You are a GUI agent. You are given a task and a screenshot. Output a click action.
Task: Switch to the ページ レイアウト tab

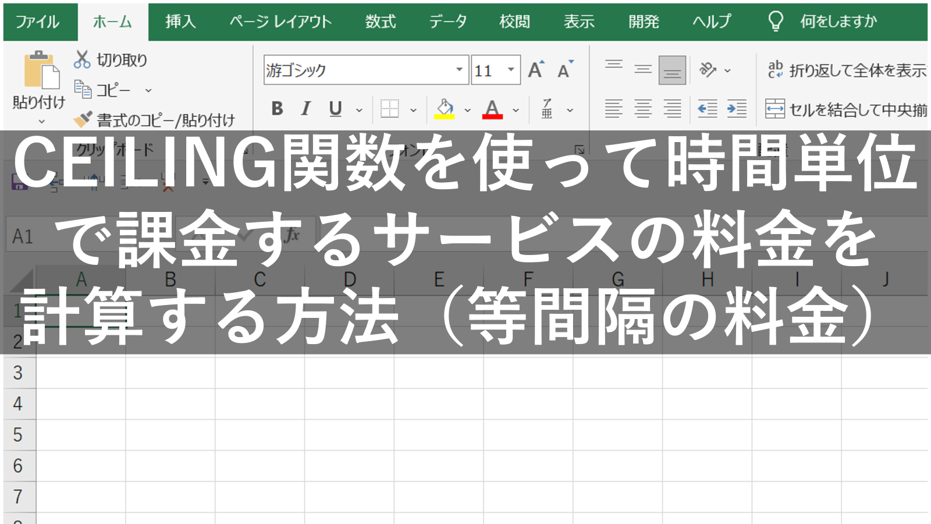280,22
